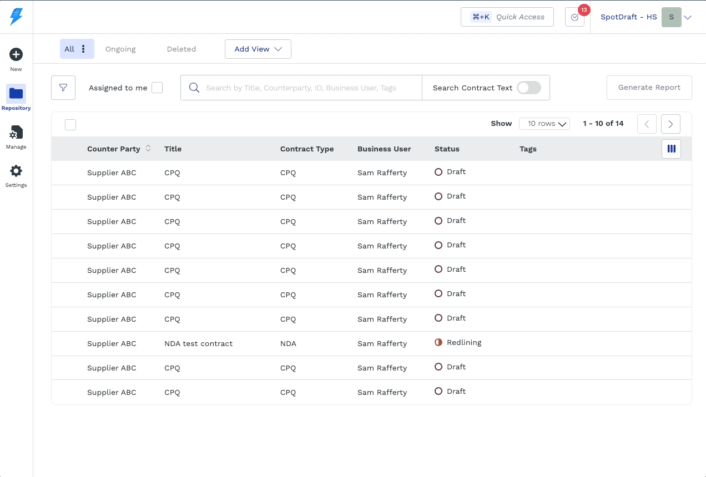This screenshot has width=706, height=477.
Task: Open the tasks notification icon with badge
Action: 574,17
